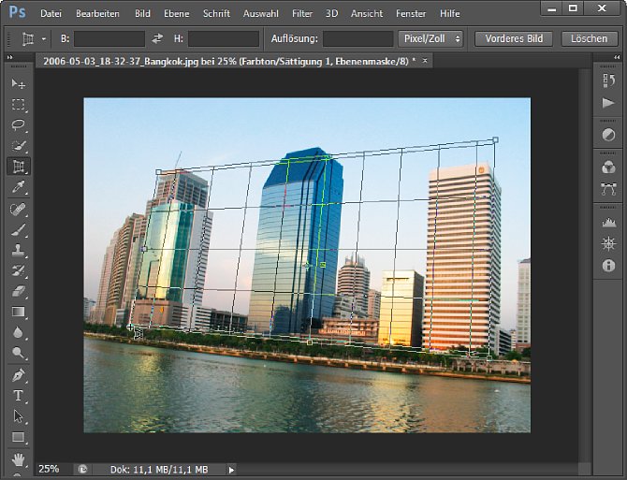The width and height of the screenshot is (627, 480).
Task: Pick the Lasso tool
Action: (18, 125)
